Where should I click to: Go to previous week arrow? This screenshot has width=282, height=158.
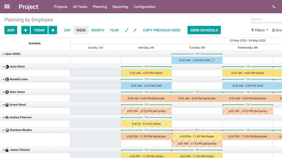point(25,30)
